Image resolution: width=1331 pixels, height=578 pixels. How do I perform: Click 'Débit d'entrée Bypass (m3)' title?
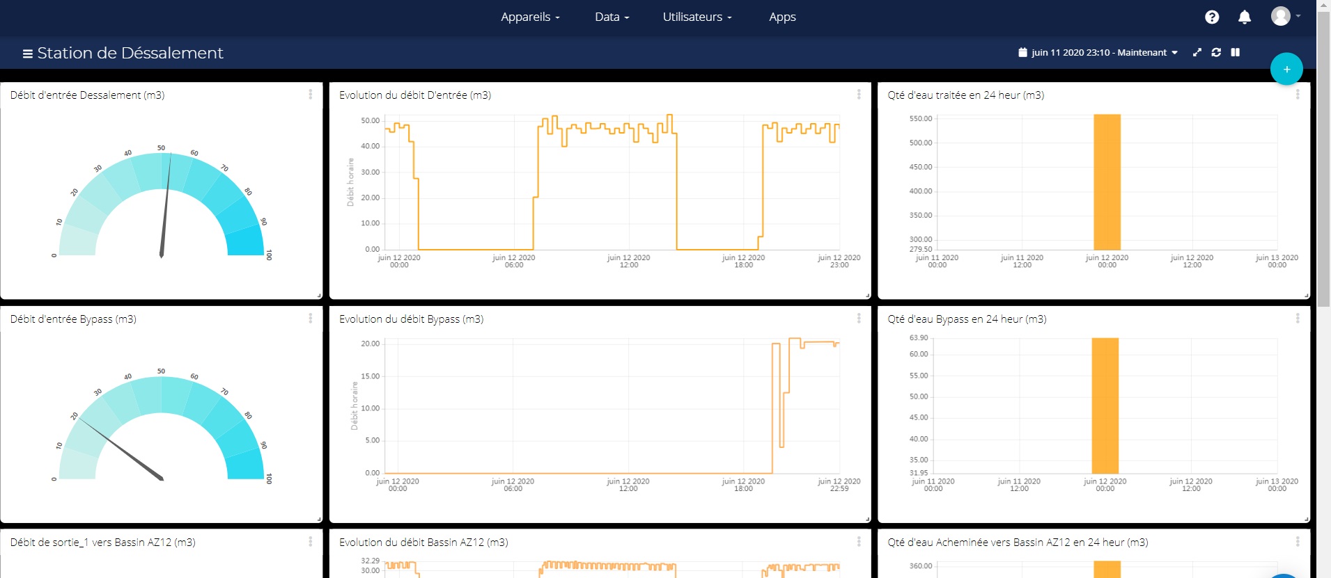tap(73, 319)
